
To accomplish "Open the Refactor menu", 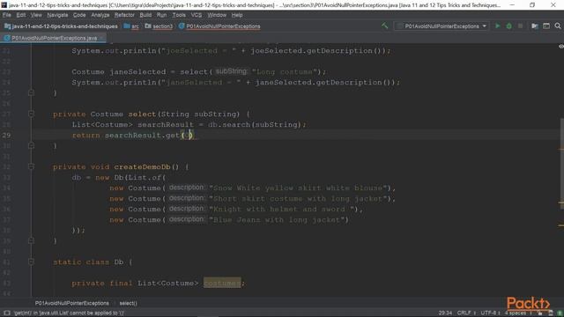I will (124, 15).
